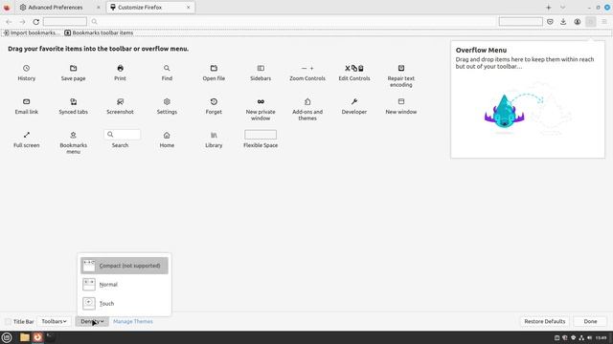
Task: Click Bookmarks toolbar items placeholder
Action: [x=99, y=32]
